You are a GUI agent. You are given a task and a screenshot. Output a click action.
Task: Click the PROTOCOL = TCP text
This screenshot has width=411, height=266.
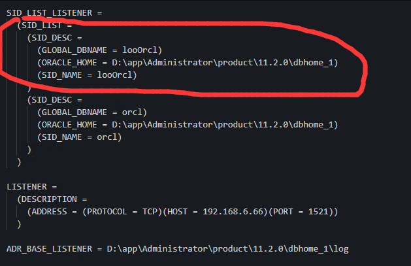click(122, 212)
